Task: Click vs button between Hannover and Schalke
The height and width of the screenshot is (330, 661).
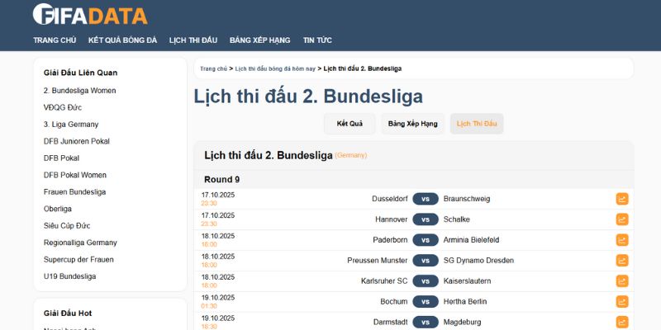Action: pyautogui.click(x=425, y=219)
